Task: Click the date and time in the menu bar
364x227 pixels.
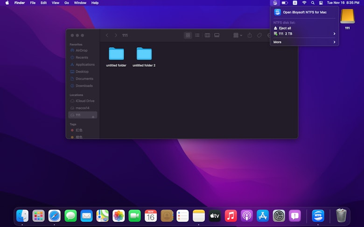Action: click(x=343, y=3)
